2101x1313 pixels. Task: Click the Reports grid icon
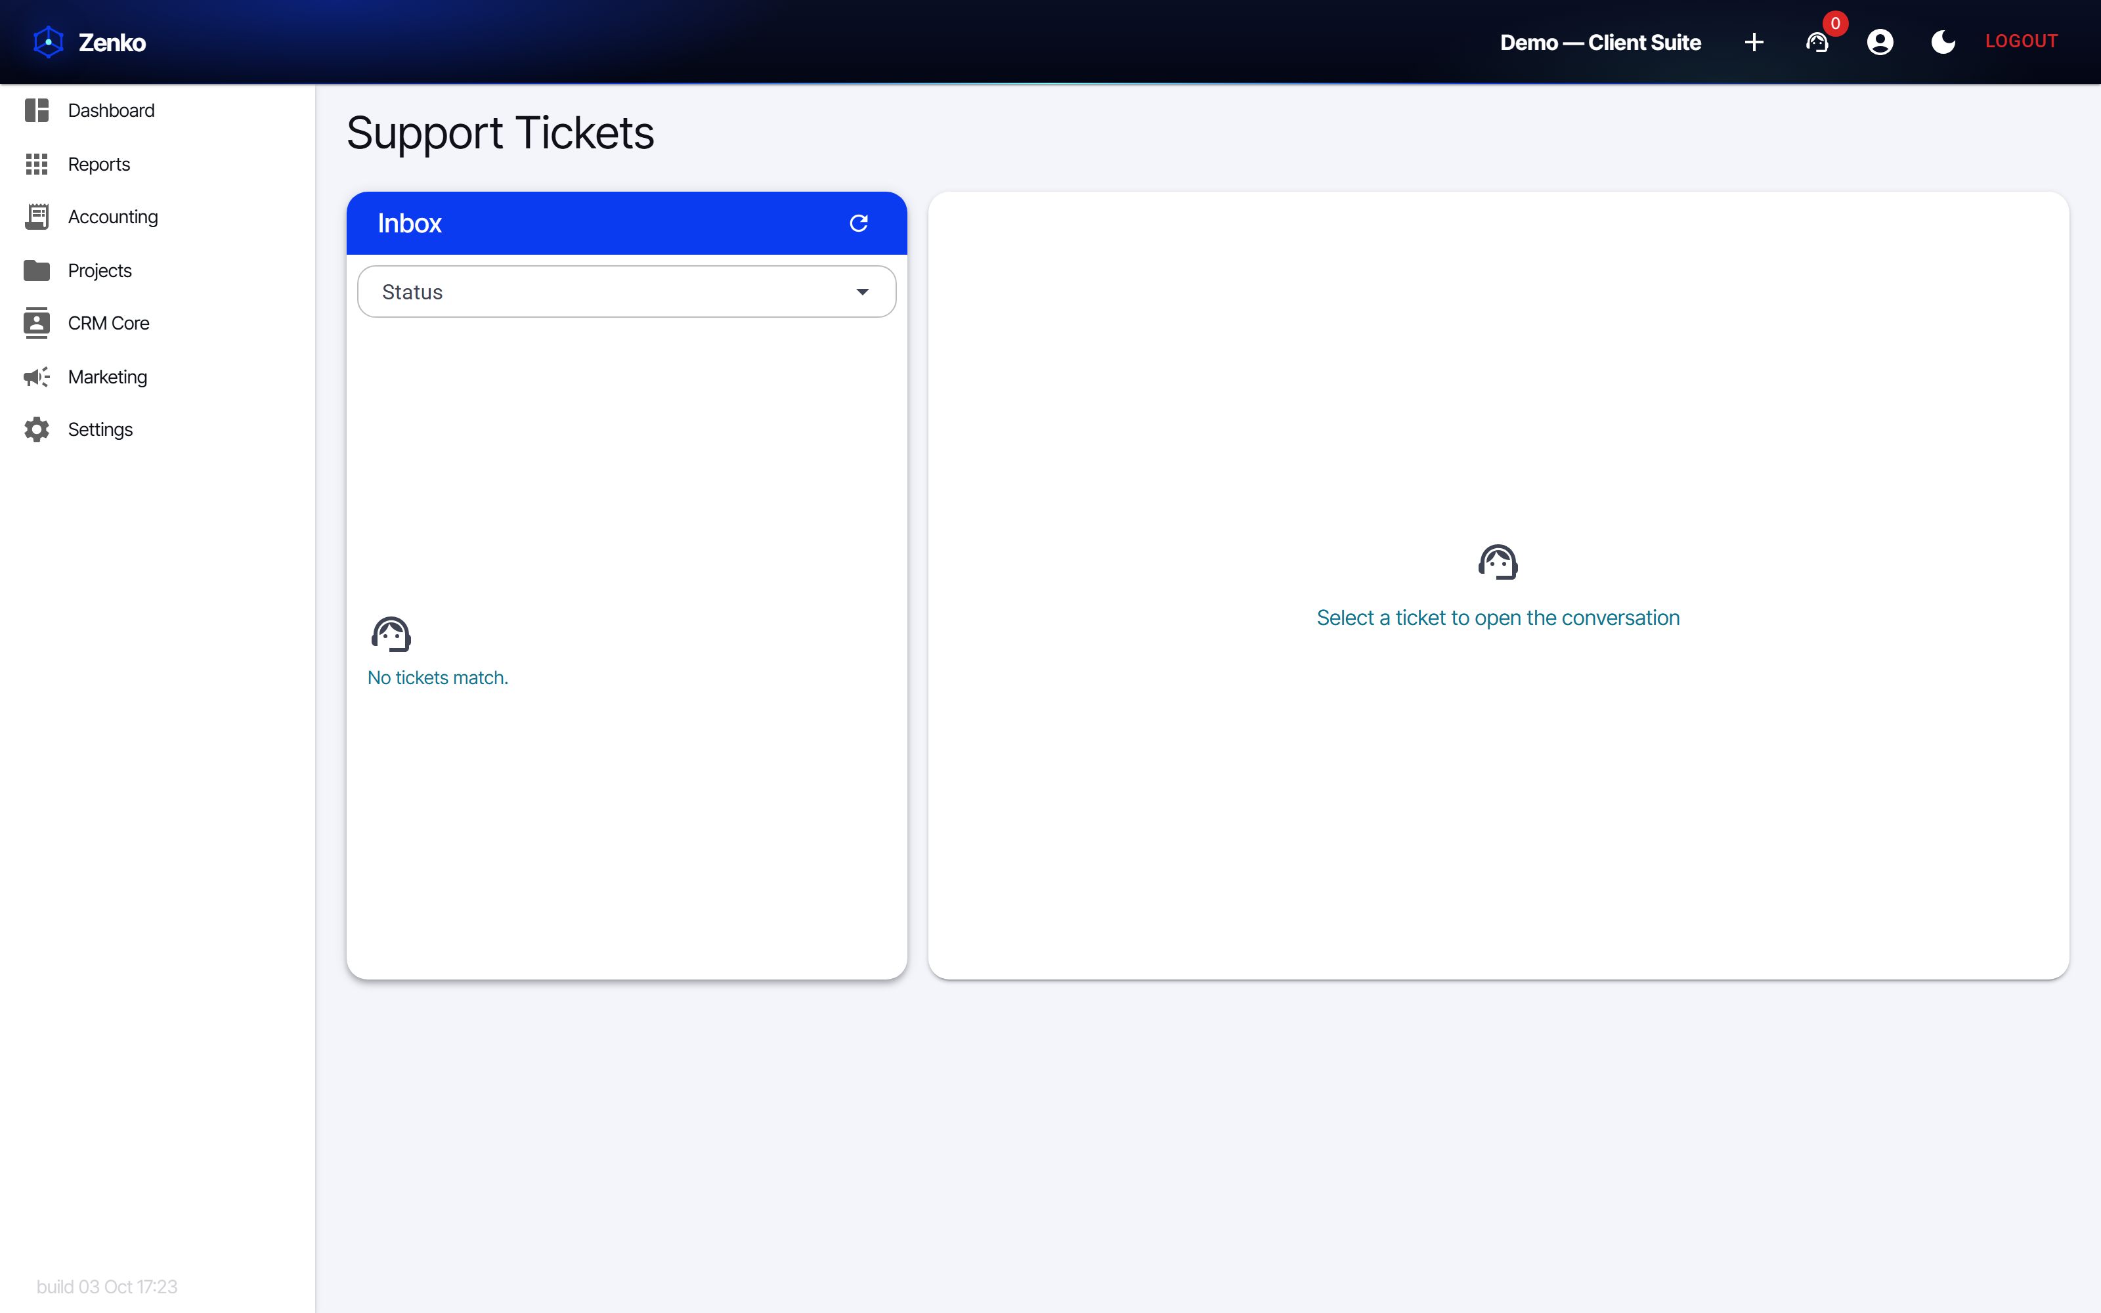37,164
